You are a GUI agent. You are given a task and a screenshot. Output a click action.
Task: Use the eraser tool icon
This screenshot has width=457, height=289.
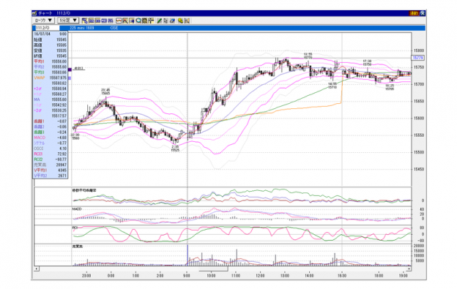pyautogui.click(x=172, y=20)
